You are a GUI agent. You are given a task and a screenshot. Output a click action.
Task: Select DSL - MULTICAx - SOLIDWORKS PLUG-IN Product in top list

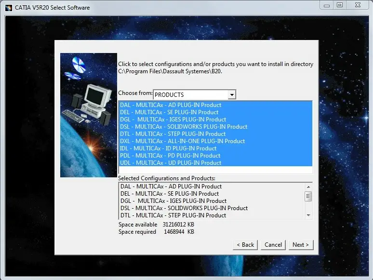click(x=215, y=127)
